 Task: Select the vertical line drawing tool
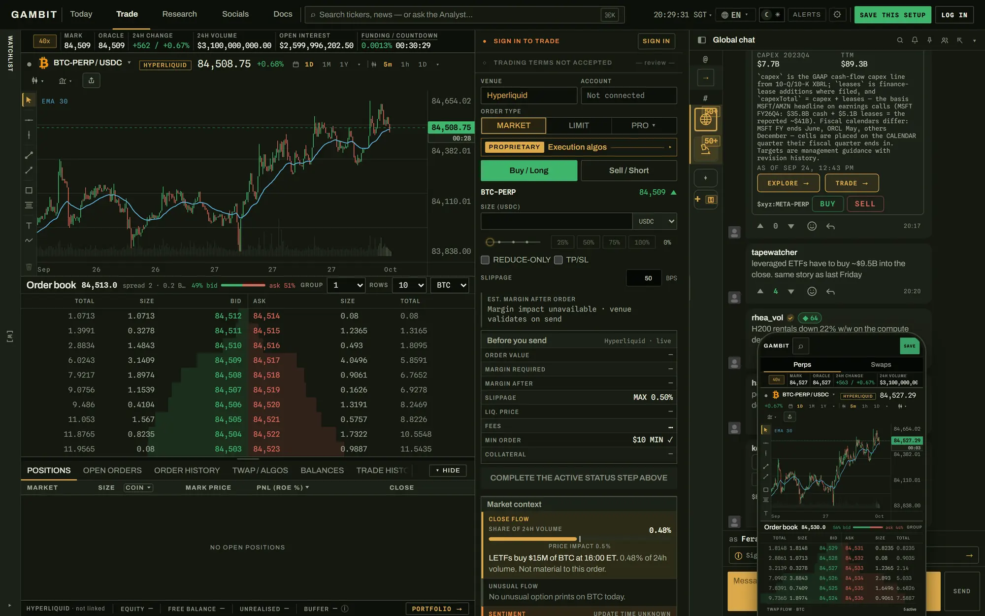coord(29,135)
